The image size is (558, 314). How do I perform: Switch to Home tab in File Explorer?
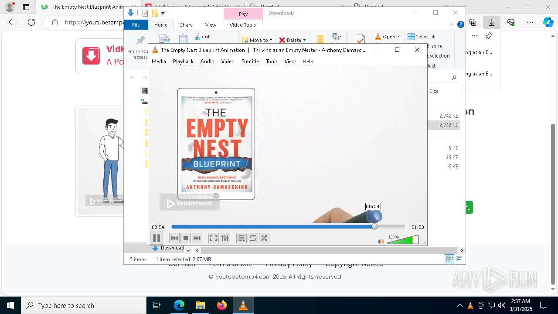click(x=161, y=25)
